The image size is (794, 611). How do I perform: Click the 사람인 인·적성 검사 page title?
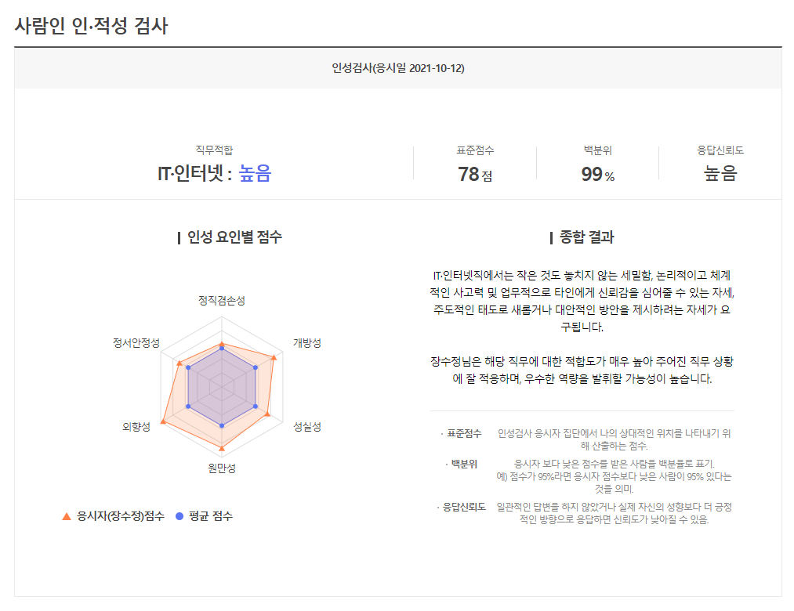(92, 25)
